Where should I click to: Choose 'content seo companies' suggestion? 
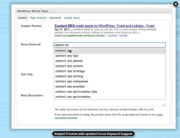click(x=110, y=81)
